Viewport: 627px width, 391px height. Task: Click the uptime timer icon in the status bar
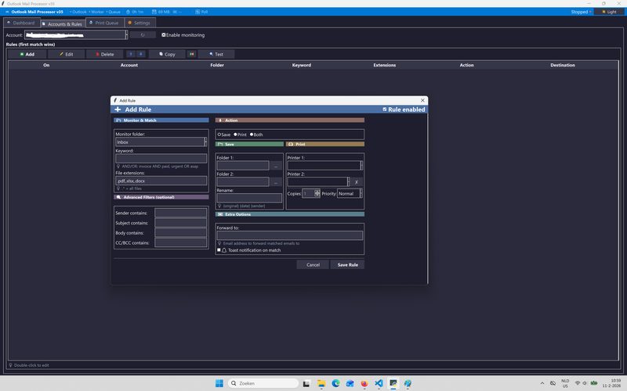coord(128,12)
